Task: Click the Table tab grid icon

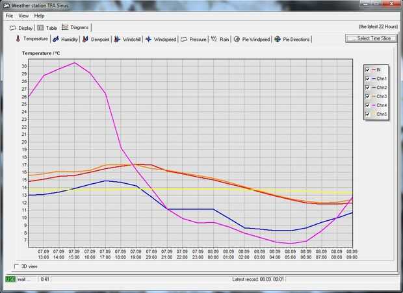Action: point(40,27)
